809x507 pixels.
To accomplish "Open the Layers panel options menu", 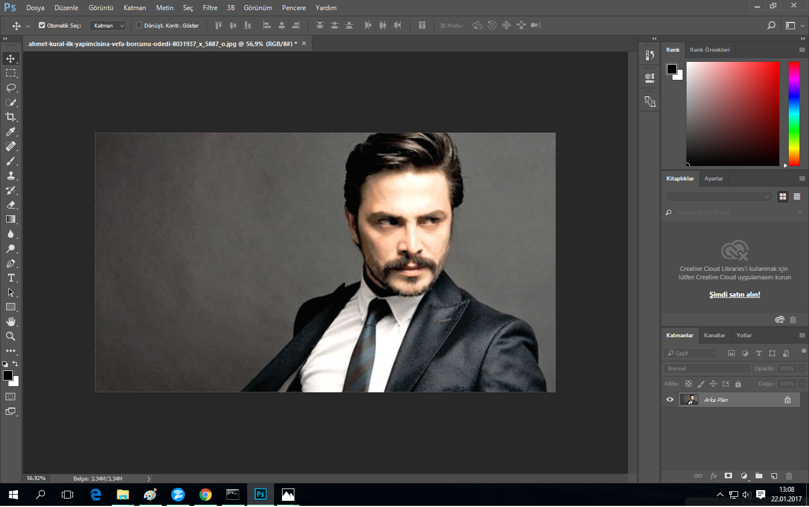I will pyautogui.click(x=802, y=335).
